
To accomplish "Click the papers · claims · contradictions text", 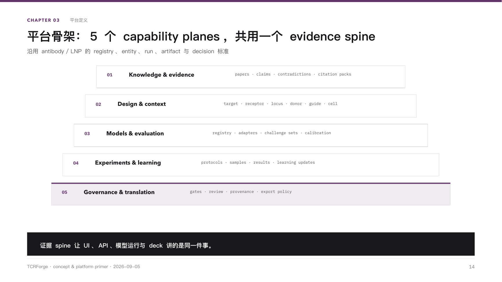I will [293, 74].
